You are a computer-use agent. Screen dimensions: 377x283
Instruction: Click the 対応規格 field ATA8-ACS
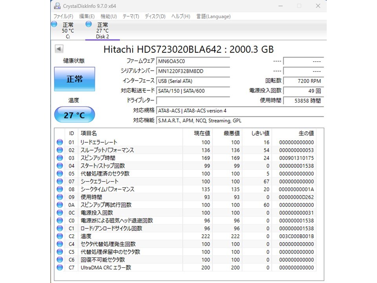click(240, 111)
